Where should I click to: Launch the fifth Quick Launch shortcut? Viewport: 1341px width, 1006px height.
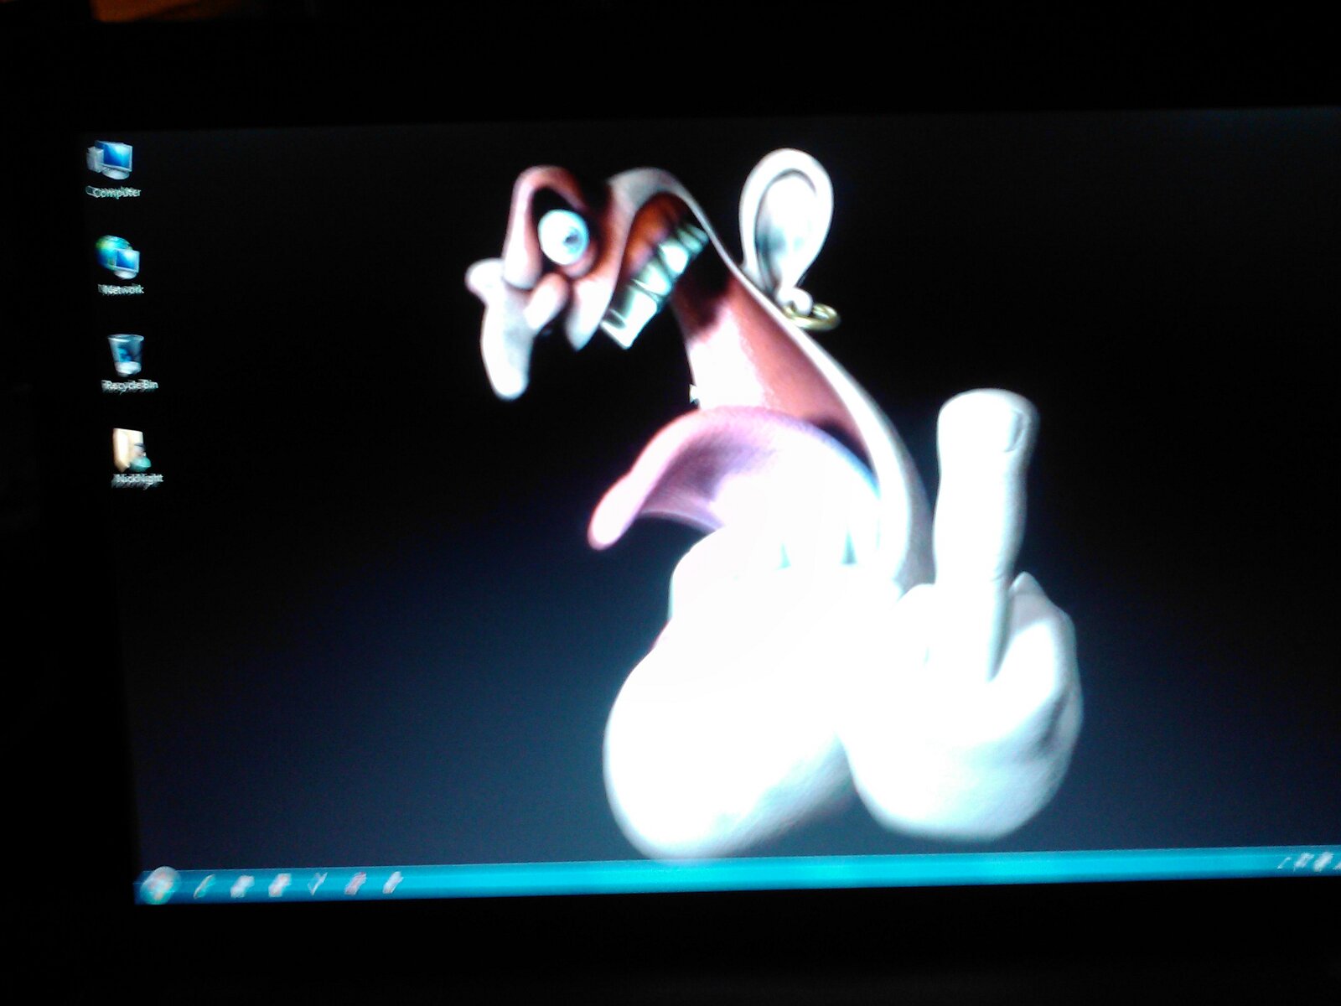[355, 882]
